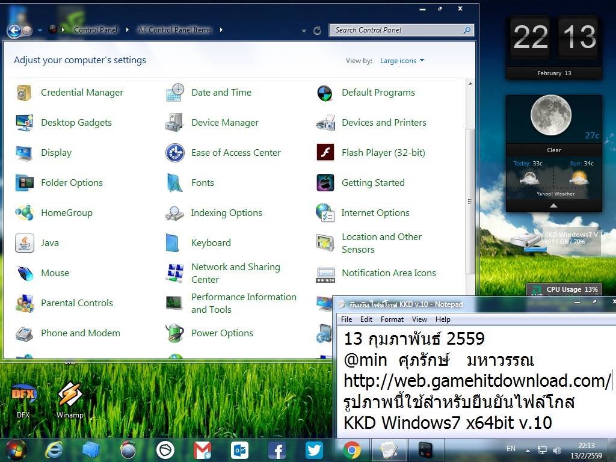Expand arrow after All Control Panel Items
The image size is (616, 462).
(221, 30)
